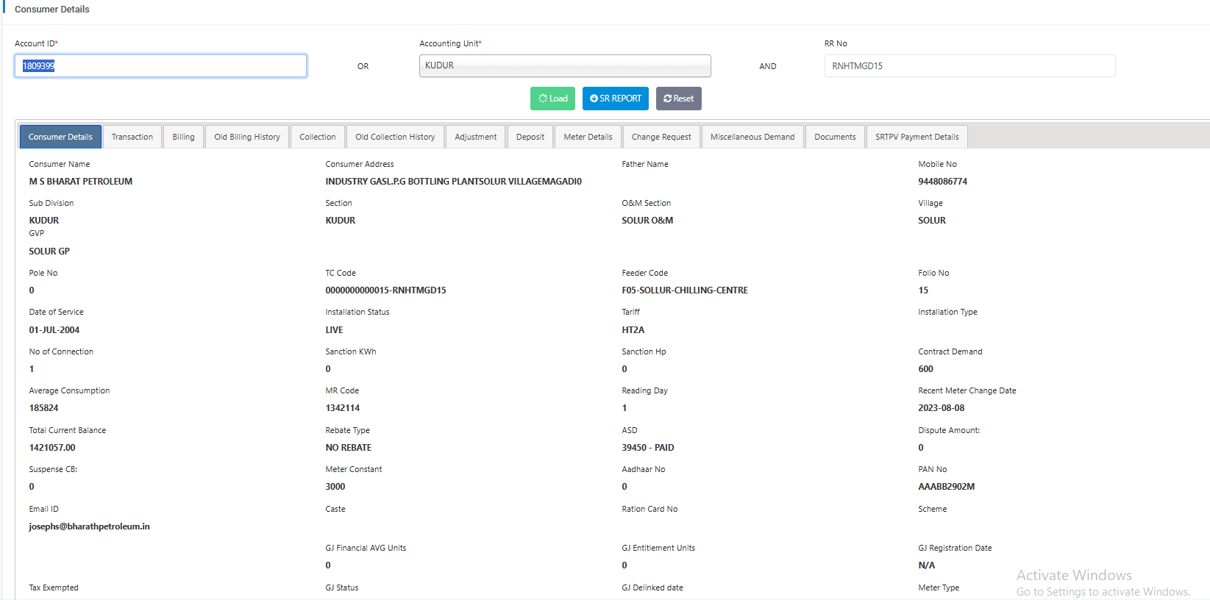Image resolution: width=1210 pixels, height=600 pixels.
Task: Go to the Miscellaneous Demand tab
Action: [752, 137]
